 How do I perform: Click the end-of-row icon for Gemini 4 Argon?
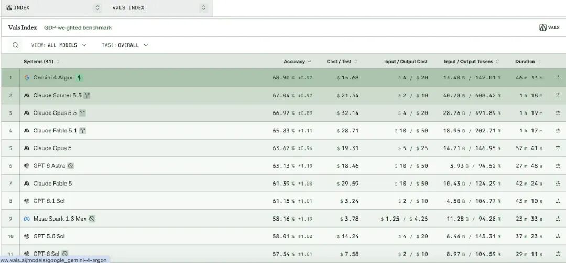pyautogui.click(x=558, y=77)
